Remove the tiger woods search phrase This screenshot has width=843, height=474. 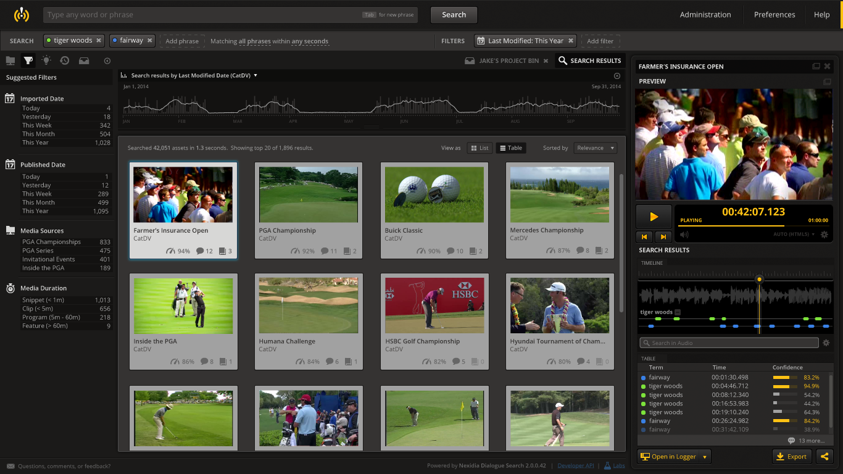point(98,41)
